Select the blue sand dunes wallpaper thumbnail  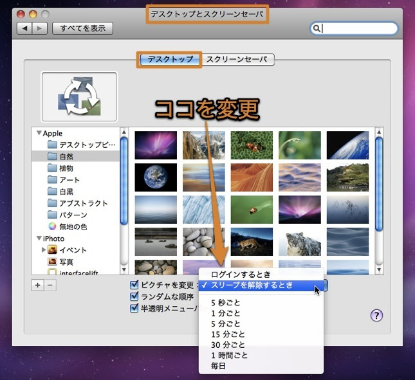click(347, 242)
